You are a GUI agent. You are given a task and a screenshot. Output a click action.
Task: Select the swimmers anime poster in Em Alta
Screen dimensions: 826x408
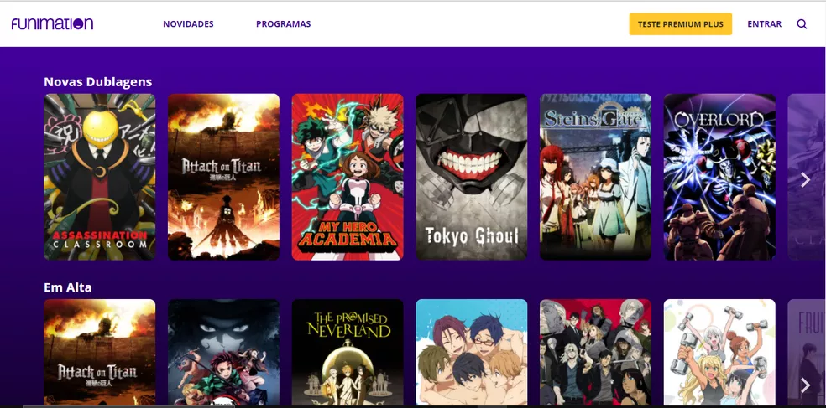click(x=472, y=352)
